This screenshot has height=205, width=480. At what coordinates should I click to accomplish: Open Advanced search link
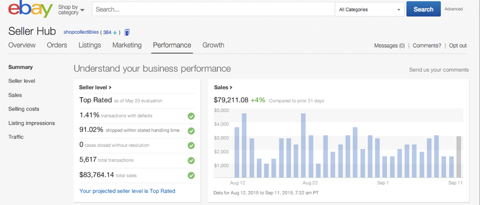pos(453,9)
